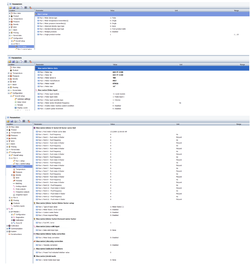Expand Communication tree node
Viewport: 251px width, 267px height.
coord(7,229)
